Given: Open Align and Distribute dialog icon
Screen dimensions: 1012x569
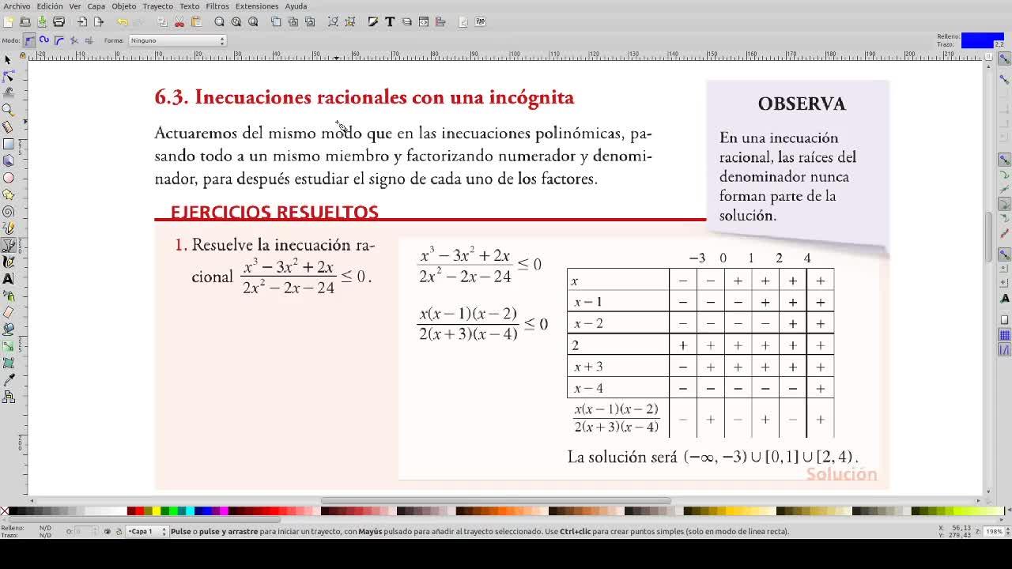Looking at the screenshot, I should coord(441,22).
